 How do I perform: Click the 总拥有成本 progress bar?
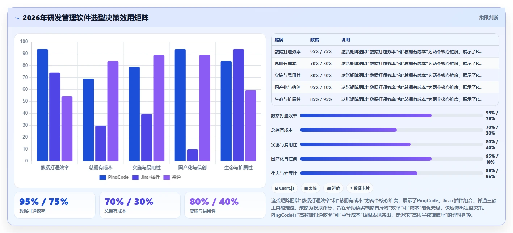coord(392,130)
